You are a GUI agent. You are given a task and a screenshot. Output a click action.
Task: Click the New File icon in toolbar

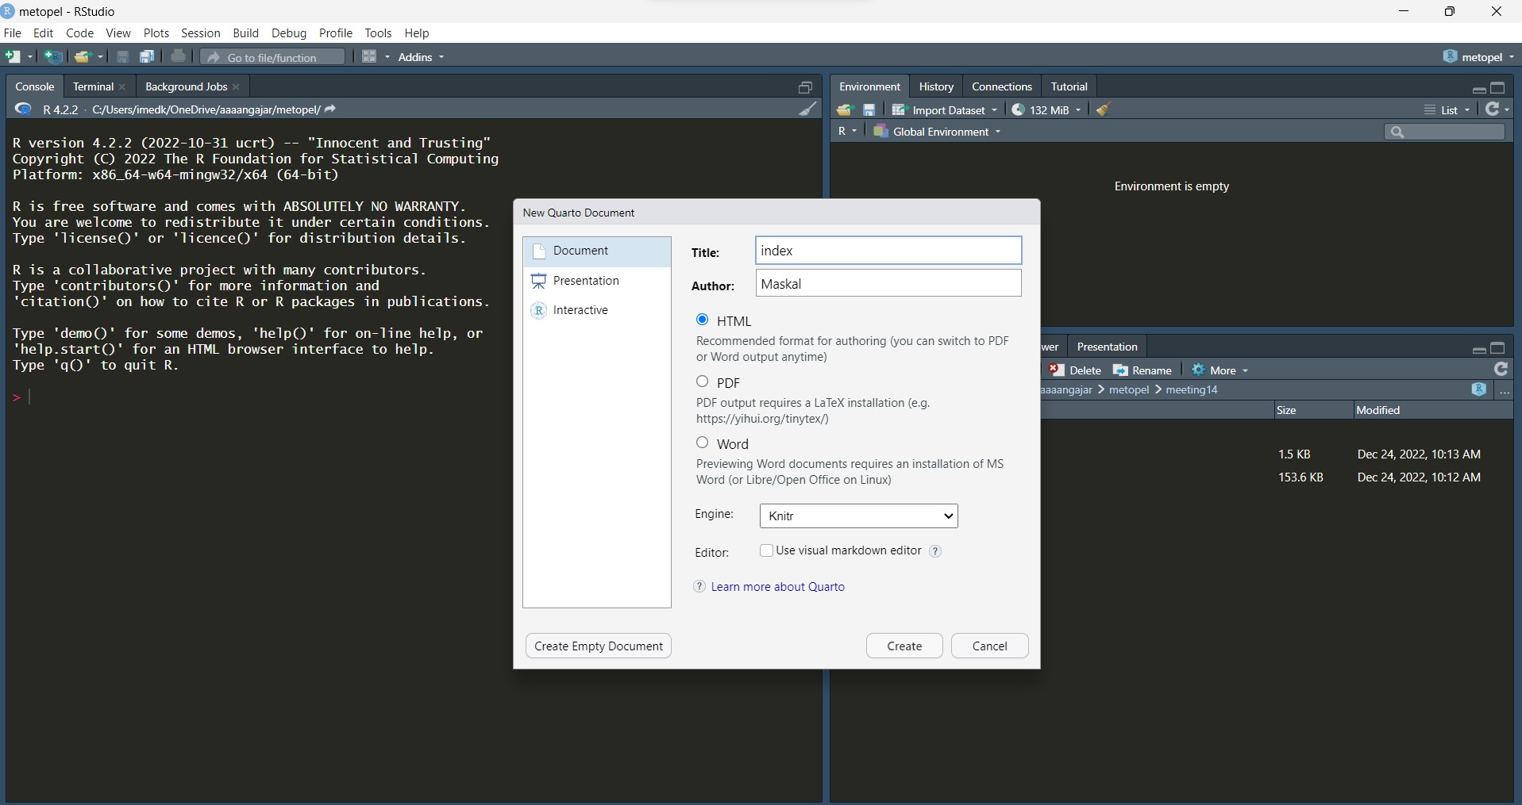point(13,57)
